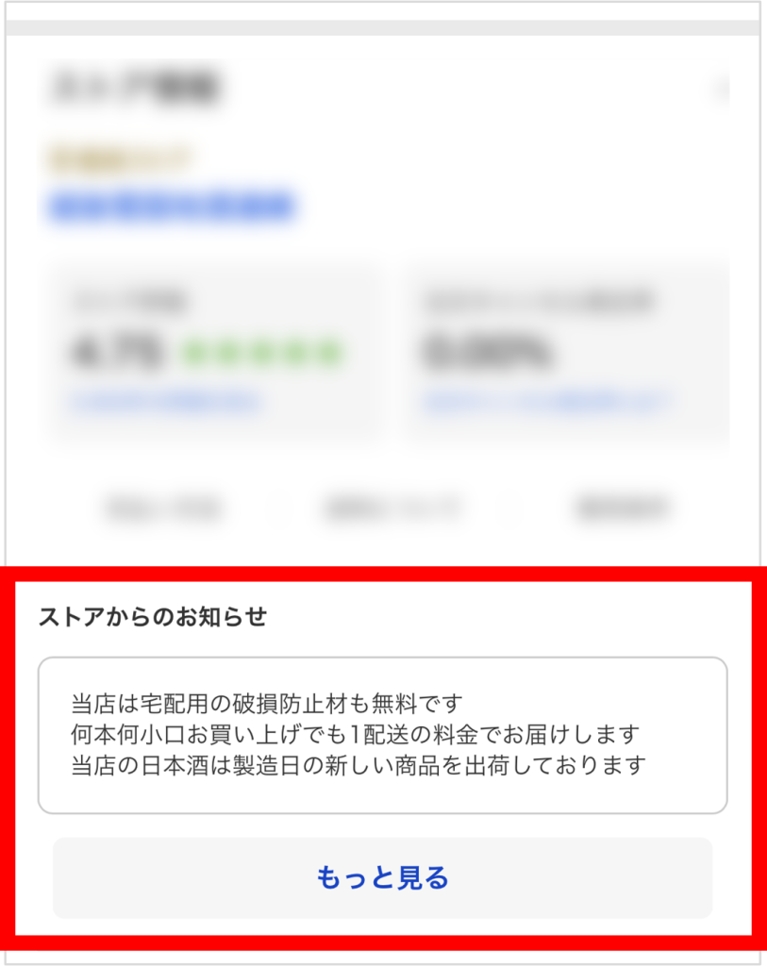Screen dimensions: 767x966
Task: Select the left blurred tab above notices
Action: pyautogui.click(x=164, y=508)
